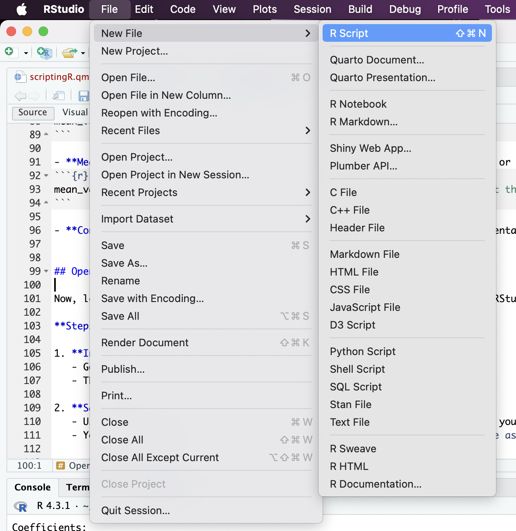This screenshot has width=516, height=531.
Task: Switch the editor to Source mode
Action: (x=33, y=112)
